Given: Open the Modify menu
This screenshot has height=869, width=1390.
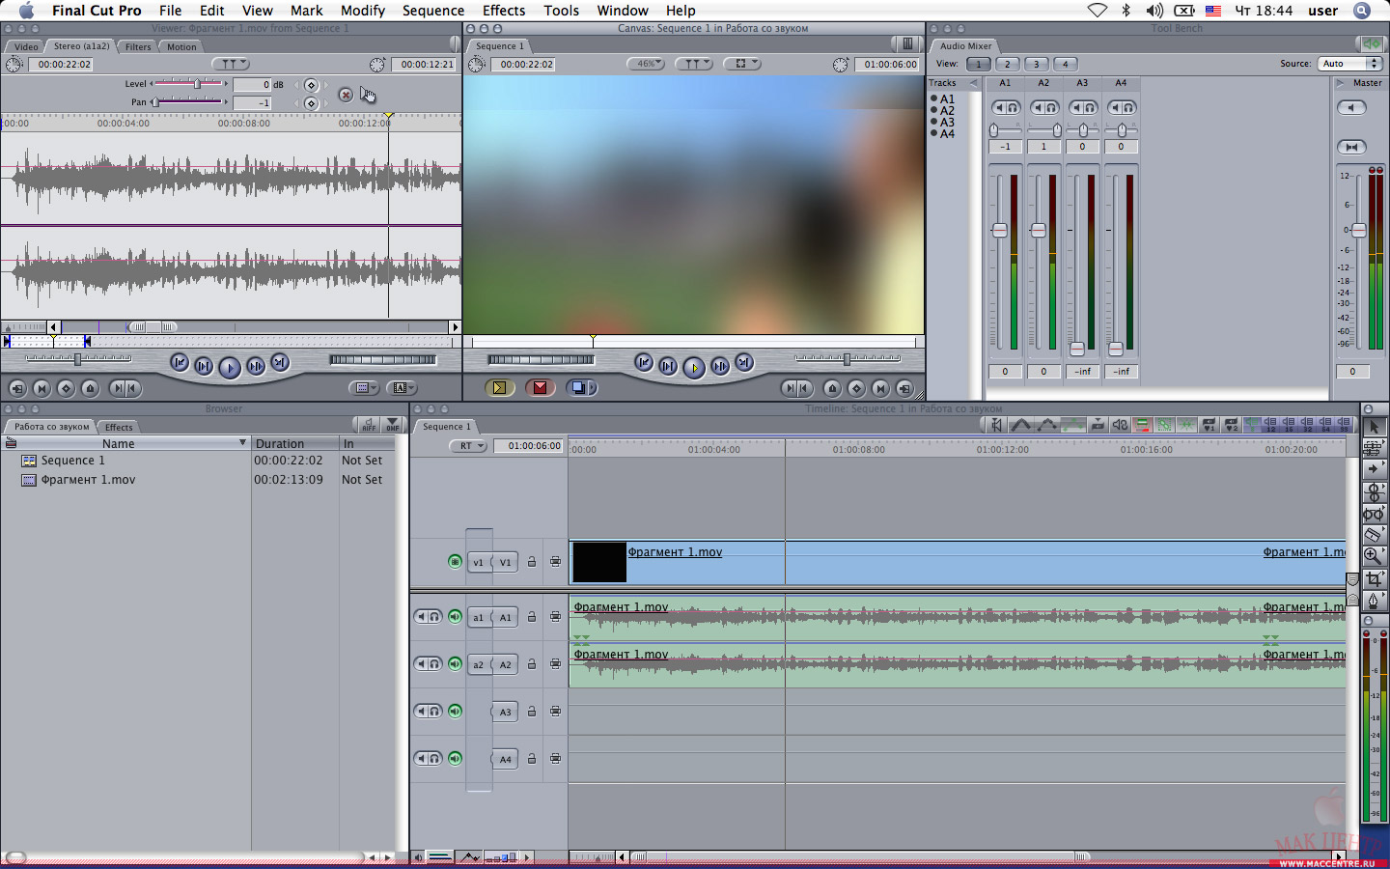Looking at the screenshot, I should tap(363, 11).
